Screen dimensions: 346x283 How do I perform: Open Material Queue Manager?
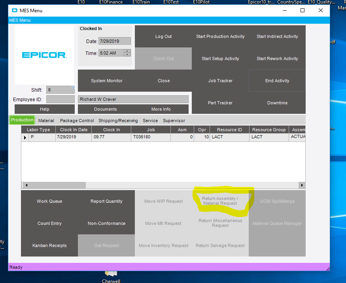[277, 223]
